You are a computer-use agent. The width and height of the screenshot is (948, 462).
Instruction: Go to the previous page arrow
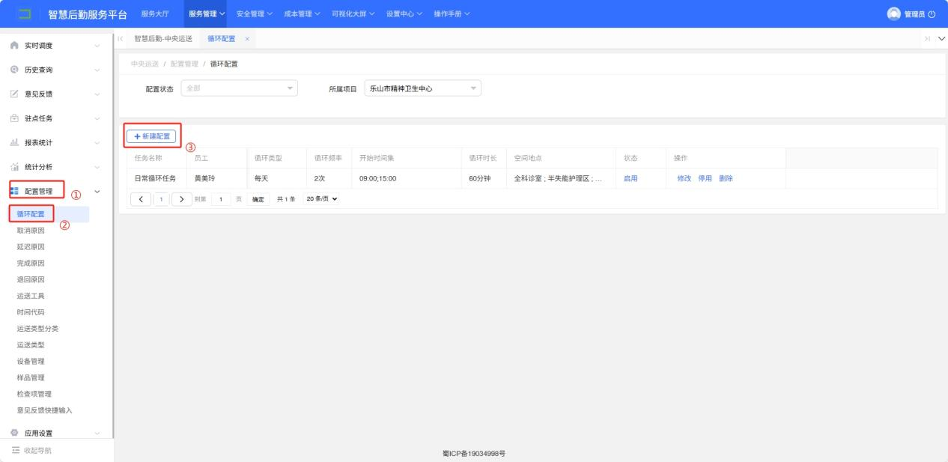141,198
